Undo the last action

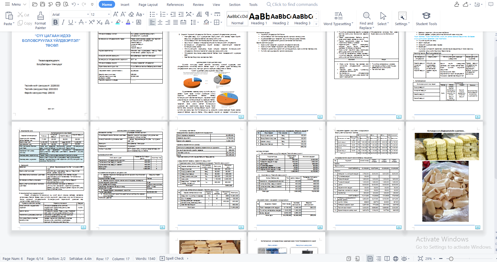[x=74, y=4]
